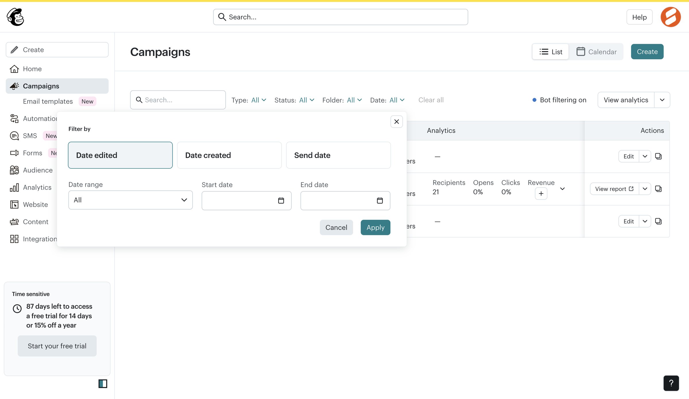689x399 pixels.
Task: Collapse the sidebar with panel toggle icon
Action: (103, 384)
